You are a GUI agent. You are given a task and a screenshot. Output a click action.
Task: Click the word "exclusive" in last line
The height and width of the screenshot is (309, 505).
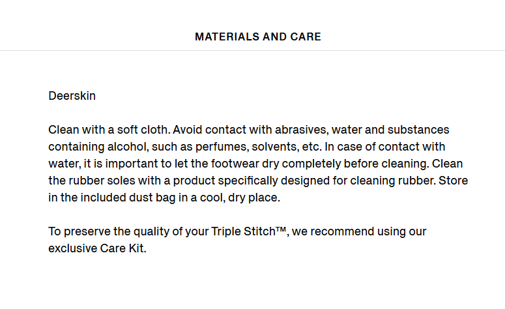[73, 248]
